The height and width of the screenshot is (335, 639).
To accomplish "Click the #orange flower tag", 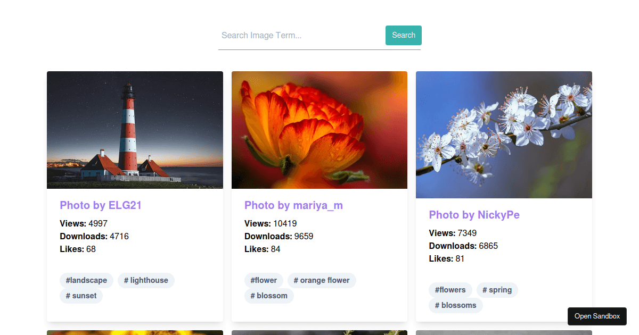I will coord(322,280).
